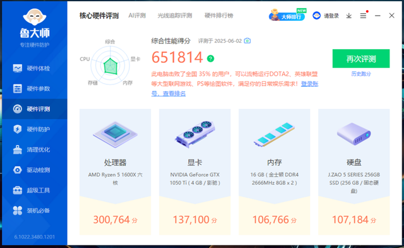
Task: Click the 清理优化 broom icon
Action: (18, 150)
